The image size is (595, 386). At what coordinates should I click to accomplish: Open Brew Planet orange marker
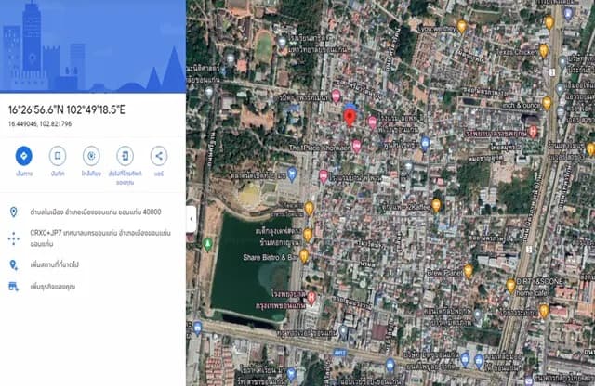tap(469, 271)
